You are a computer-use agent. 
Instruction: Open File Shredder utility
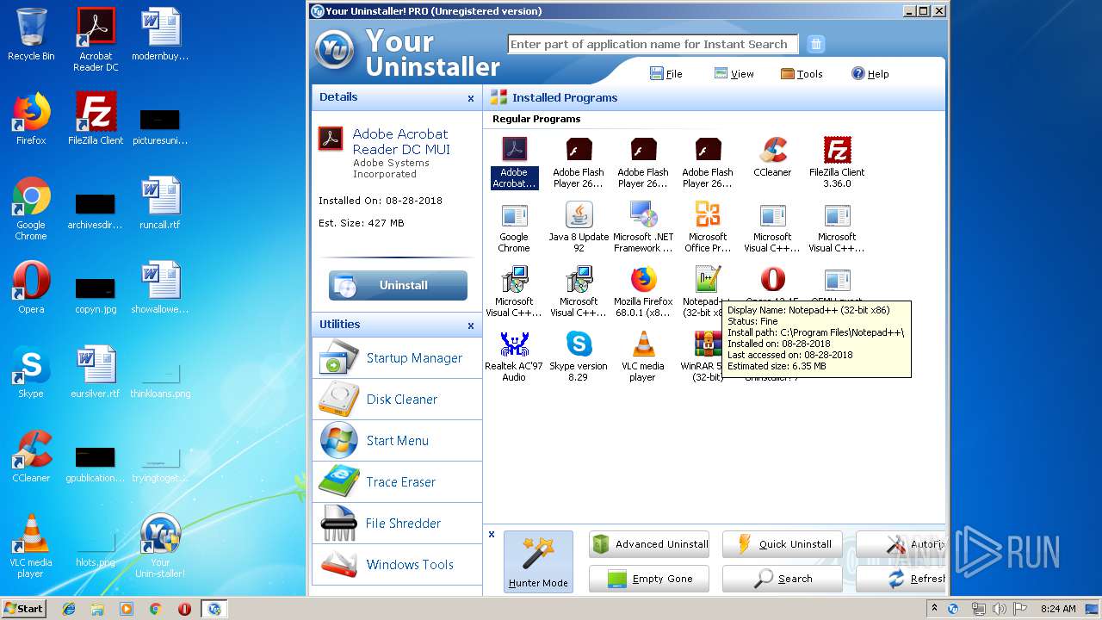click(x=397, y=524)
